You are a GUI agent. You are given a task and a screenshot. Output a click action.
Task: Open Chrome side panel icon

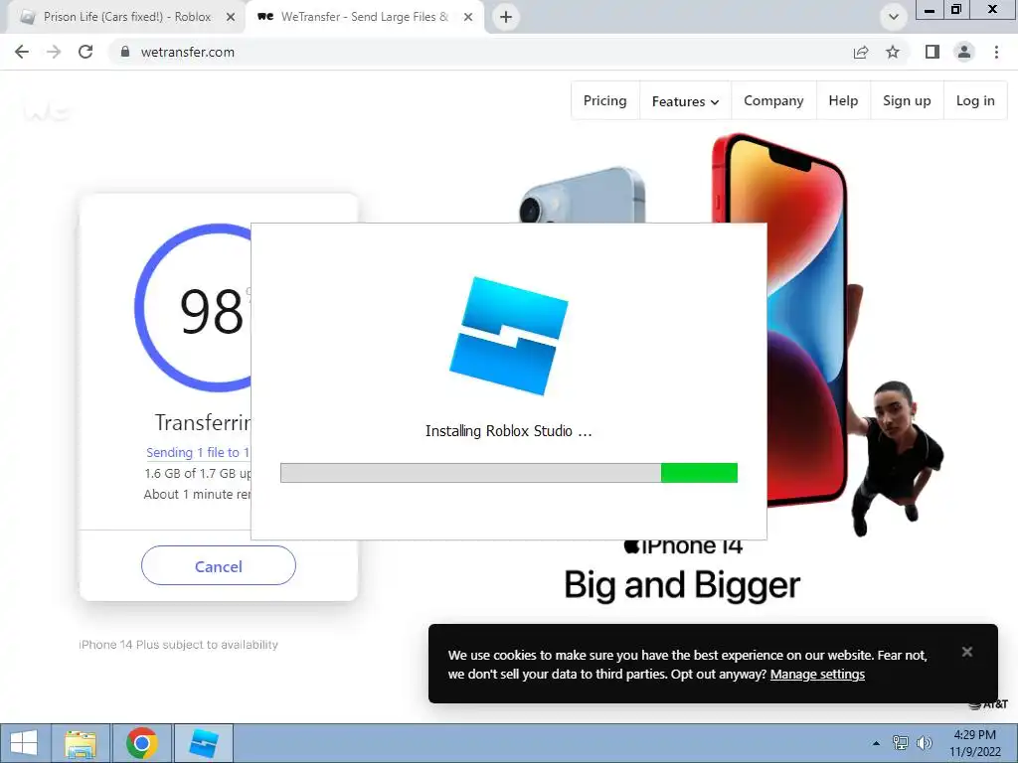click(933, 52)
